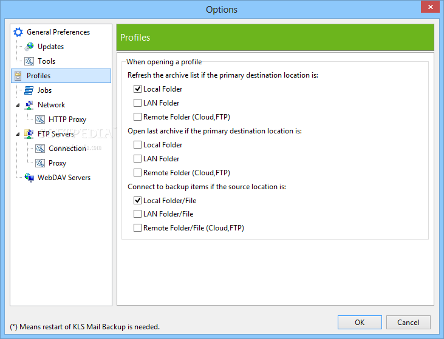Close the Options dialog window
This screenshot has width=444, height=339.
[431, 7]
